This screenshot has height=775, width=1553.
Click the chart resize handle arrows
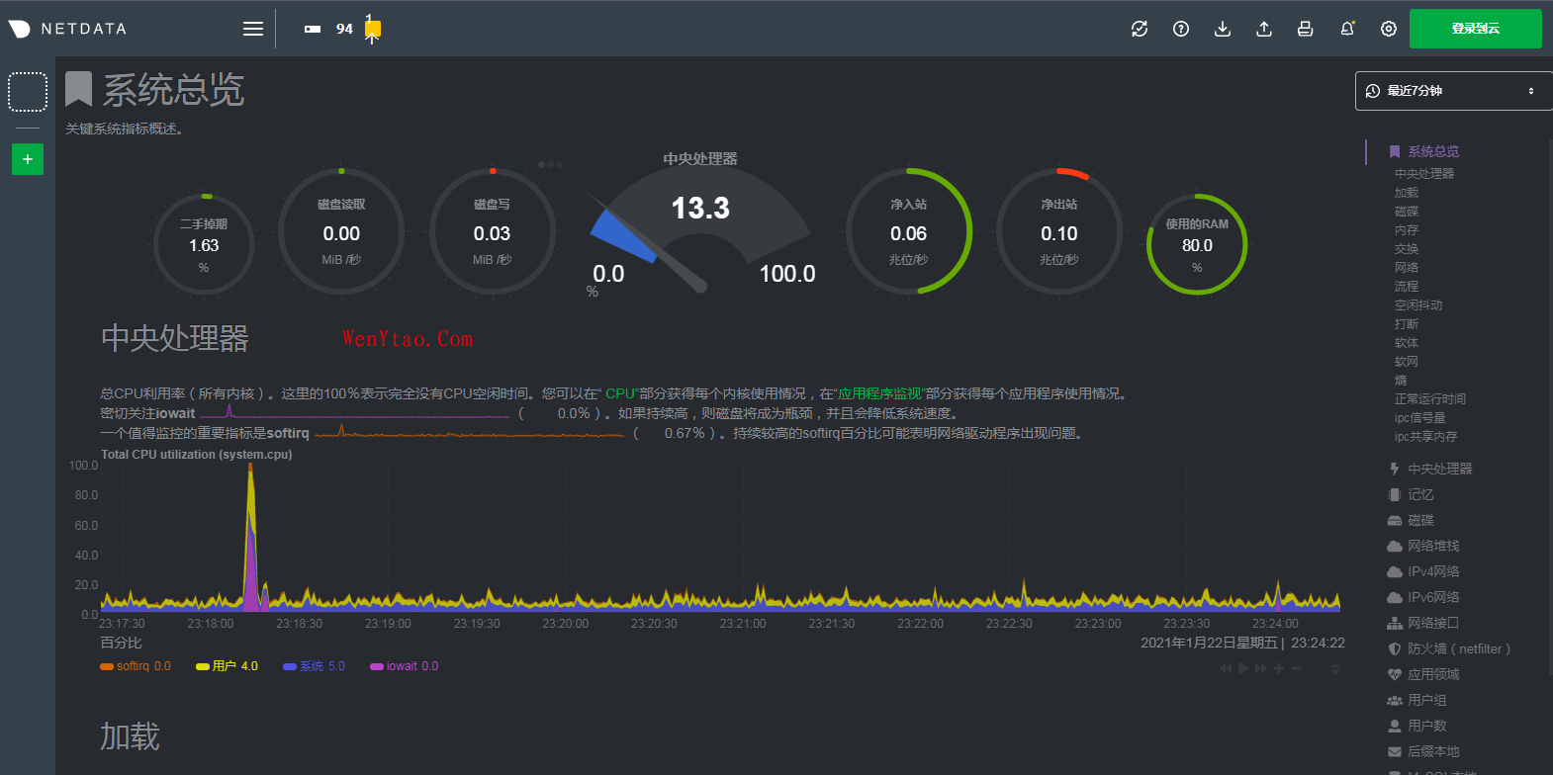[x=1334, y=668]
